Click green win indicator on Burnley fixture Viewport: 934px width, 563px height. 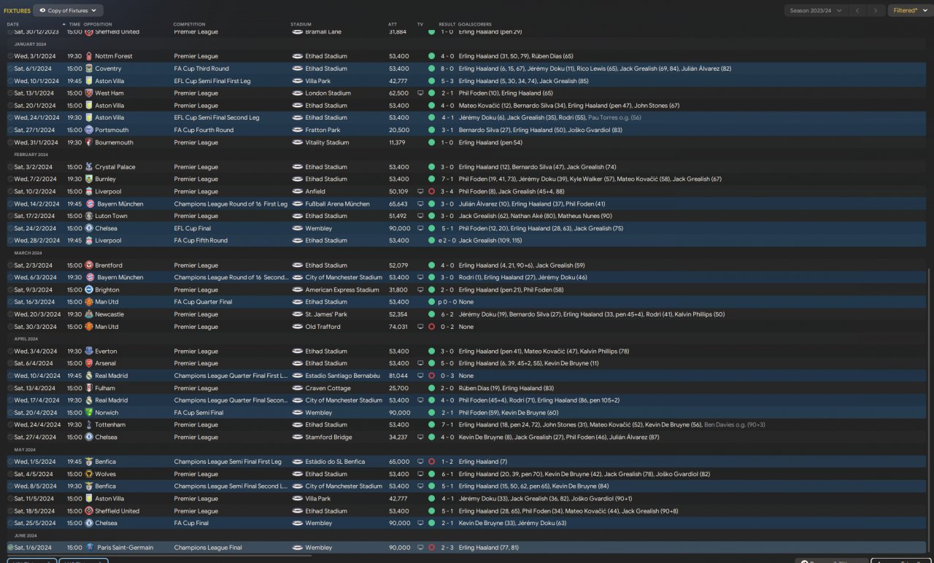pyautogui.click(x=431, y=179)
